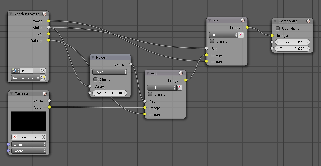321x166 pixels.
Task: Collapse the Add node
Action: coord(147,73)
